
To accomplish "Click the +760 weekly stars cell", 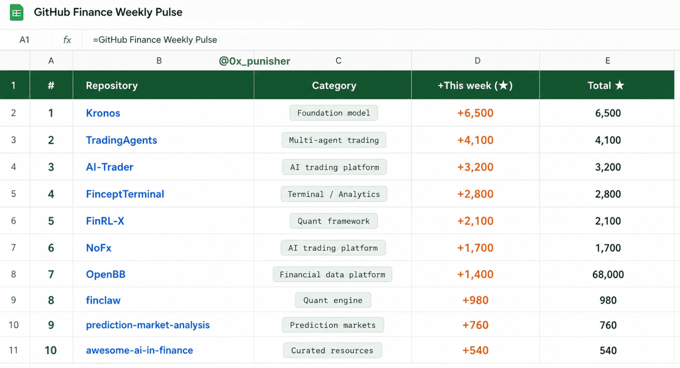I will tap(475, 325).
